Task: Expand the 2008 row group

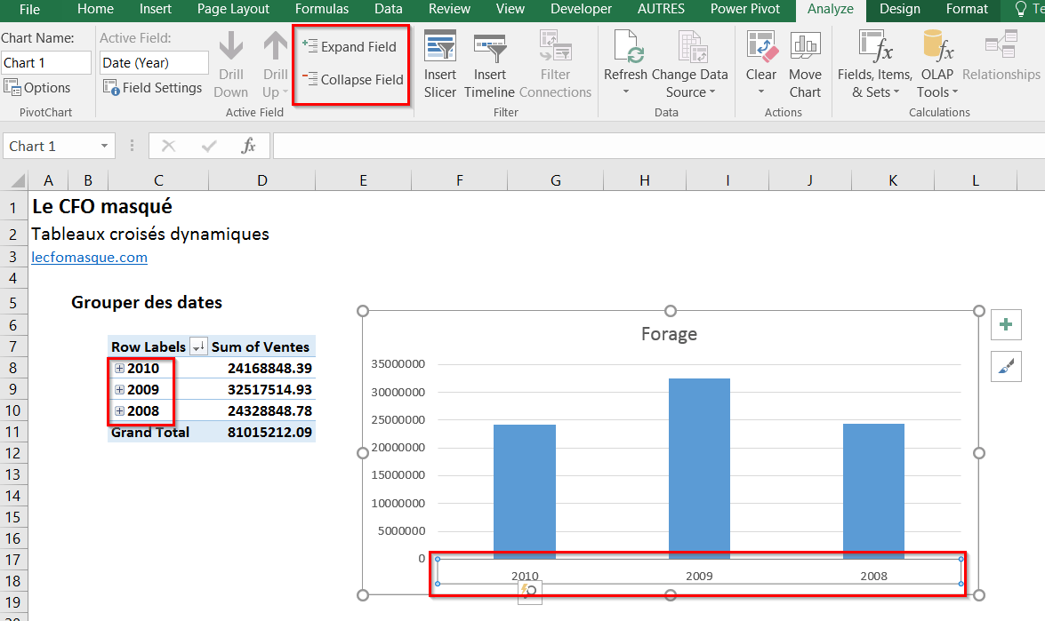Action: 119,410
